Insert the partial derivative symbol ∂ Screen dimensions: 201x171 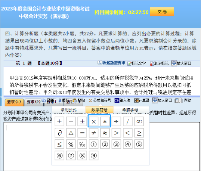click(x=59, y=133)
